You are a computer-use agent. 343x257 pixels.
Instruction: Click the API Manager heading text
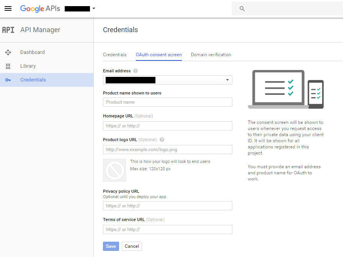pos(40,30)
